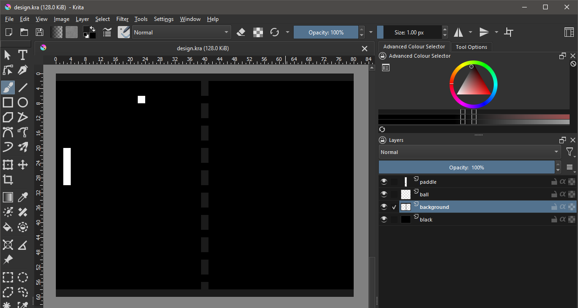This screenshot has width=578, height=308.
Task: Hide the background layer
Action: tap(383, 207)
